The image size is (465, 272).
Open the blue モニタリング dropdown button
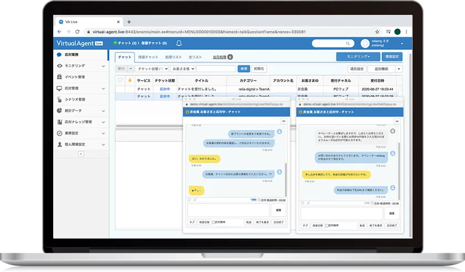click(x=358, y=56)
